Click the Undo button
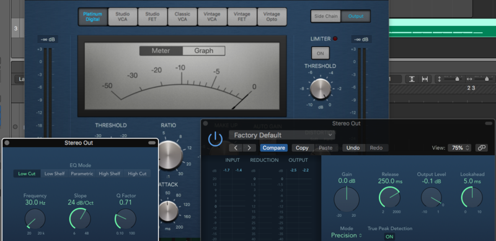This screenshot has height=241, width=496. click(353, 148)
